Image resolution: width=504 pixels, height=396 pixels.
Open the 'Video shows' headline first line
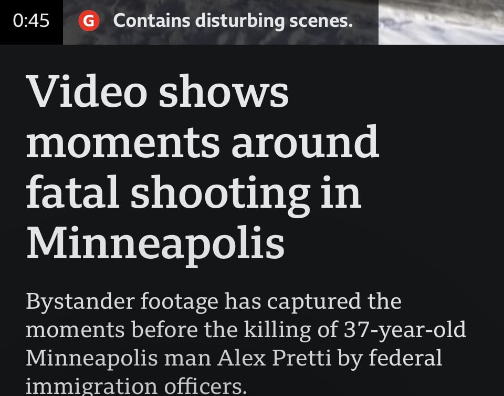pyautogui.click(x=157, y=91)
